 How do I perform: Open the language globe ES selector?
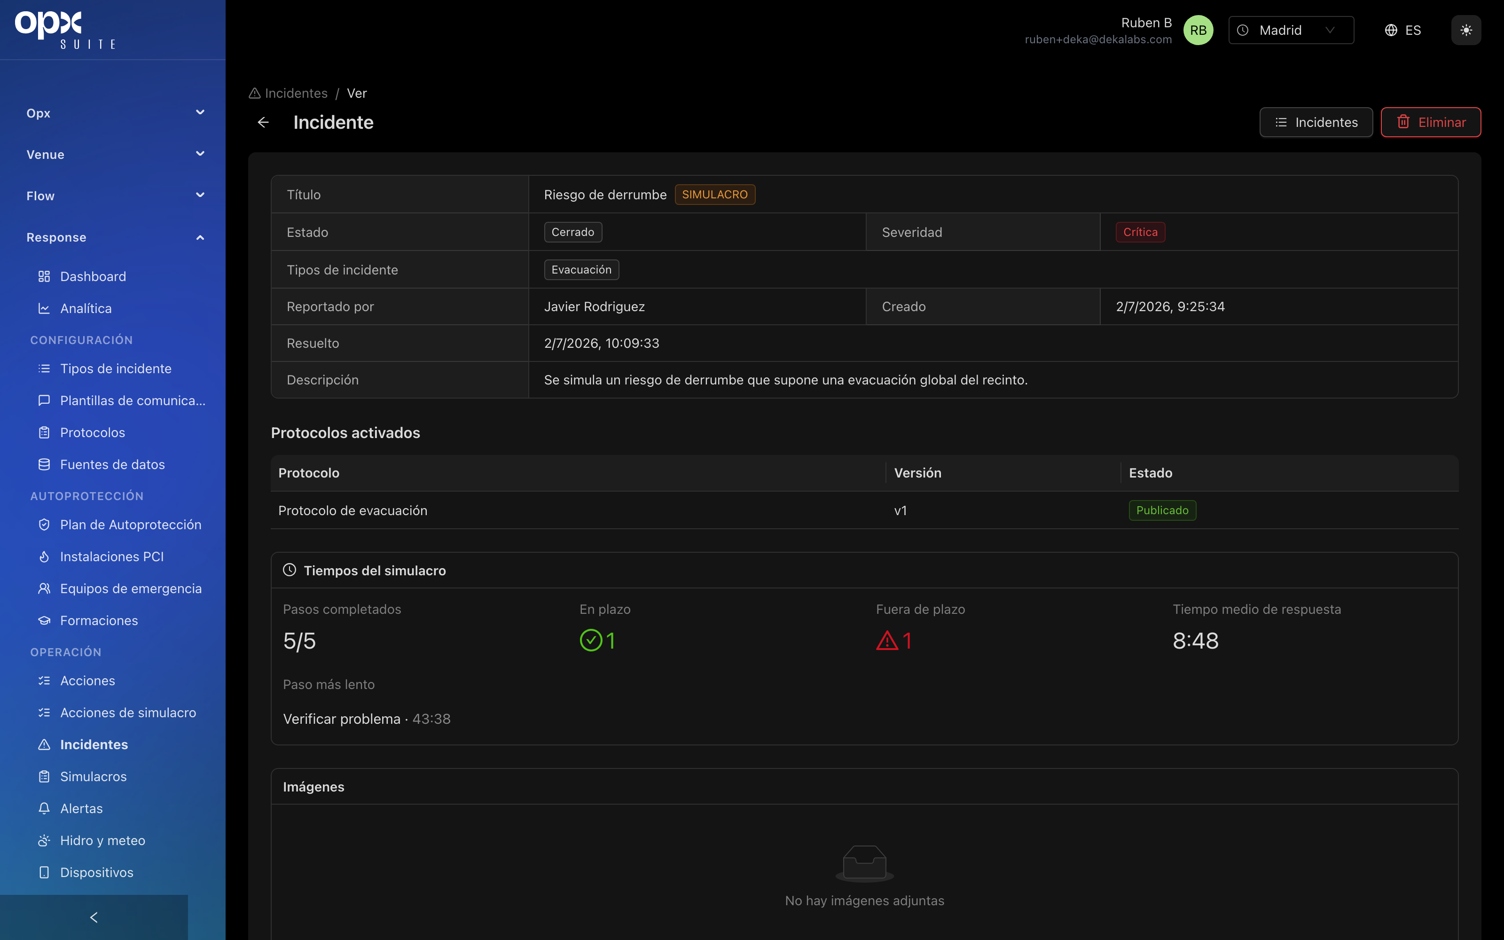[1402, 31]
